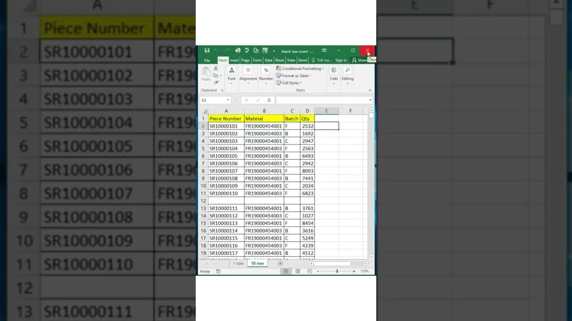This screenshot has width=572, height=321.
Task: Click cell SR10000105
Action: pyautogui.click(x=226, y=156)
